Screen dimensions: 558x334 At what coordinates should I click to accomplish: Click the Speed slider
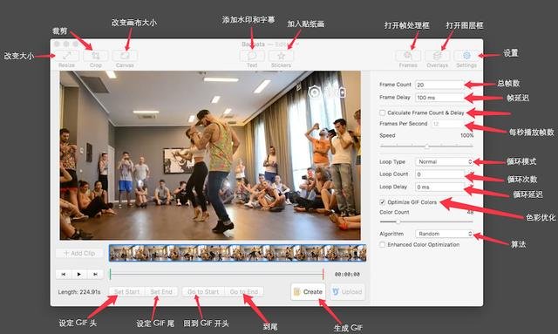426,146
